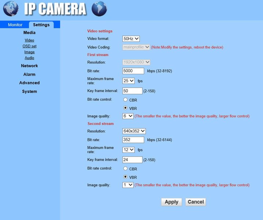
Task: Switch to the Monitor tab
Action: coord(15,25)
